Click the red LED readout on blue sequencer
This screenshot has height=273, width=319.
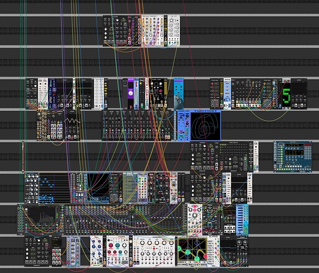tap(307, 145)
